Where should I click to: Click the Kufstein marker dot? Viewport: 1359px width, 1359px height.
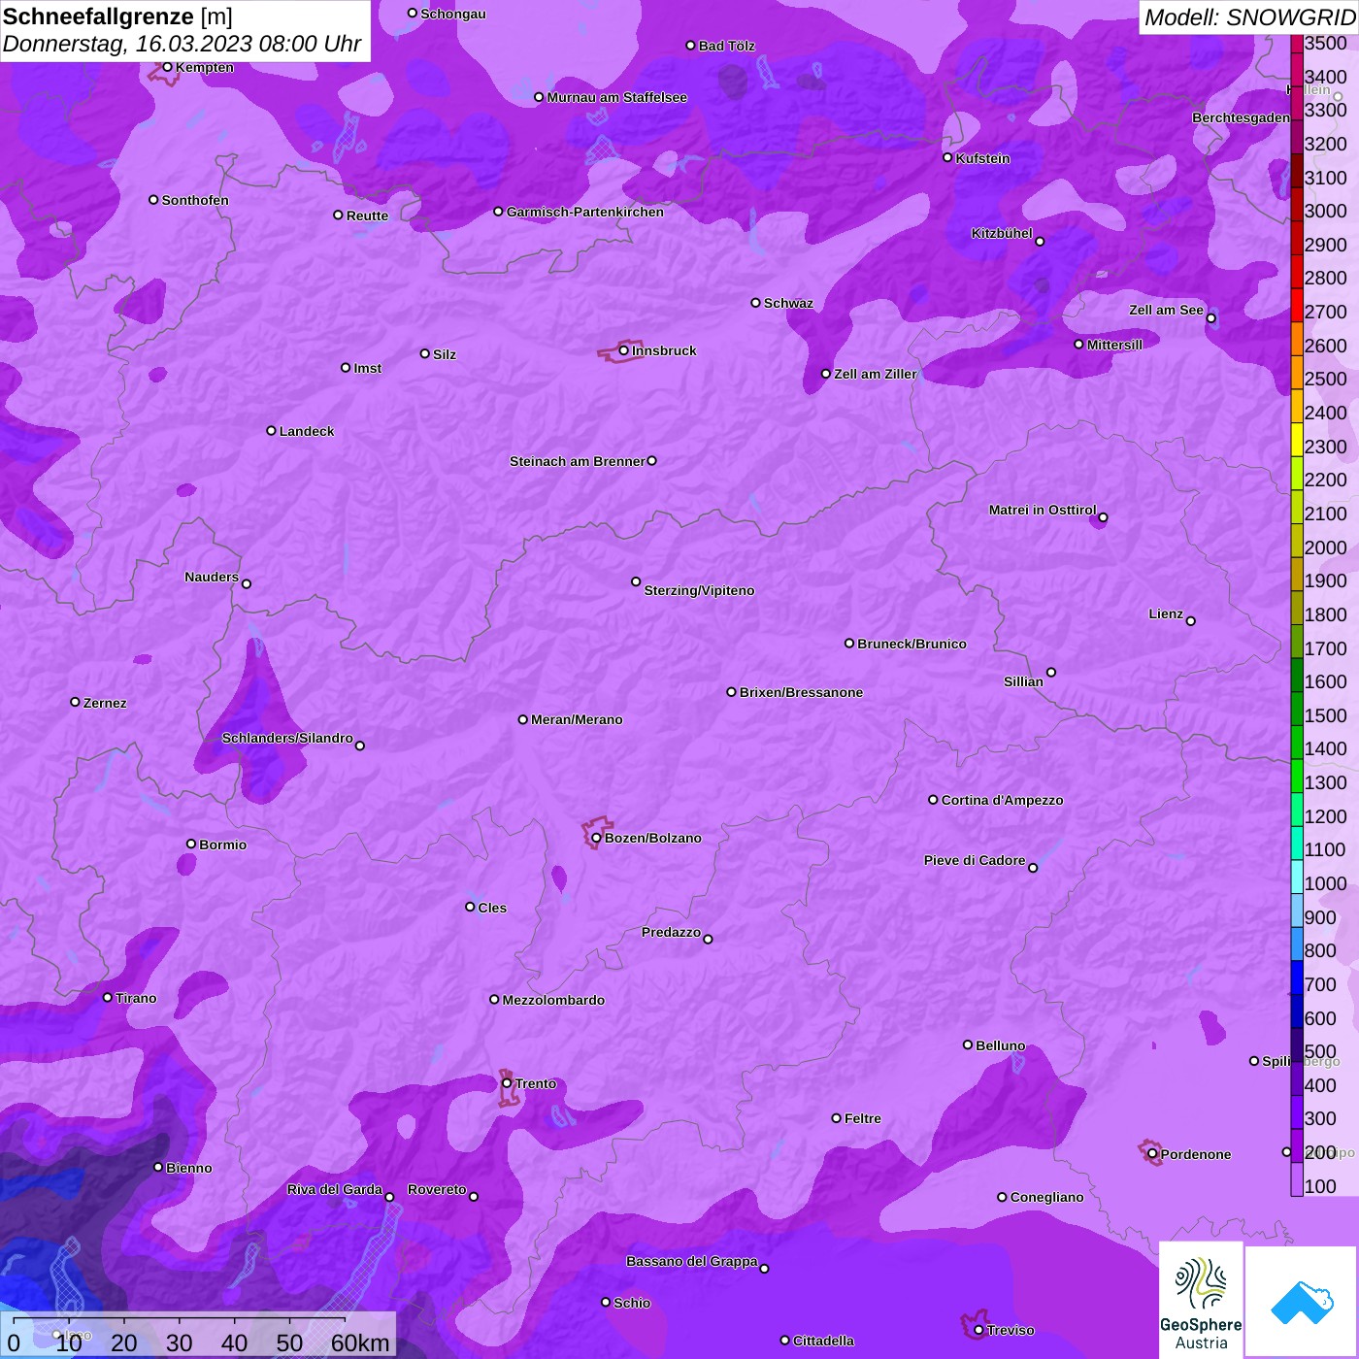947,157
